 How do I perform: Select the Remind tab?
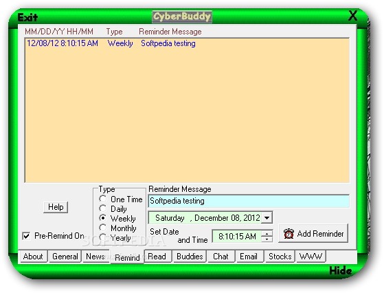click(127, 257)
